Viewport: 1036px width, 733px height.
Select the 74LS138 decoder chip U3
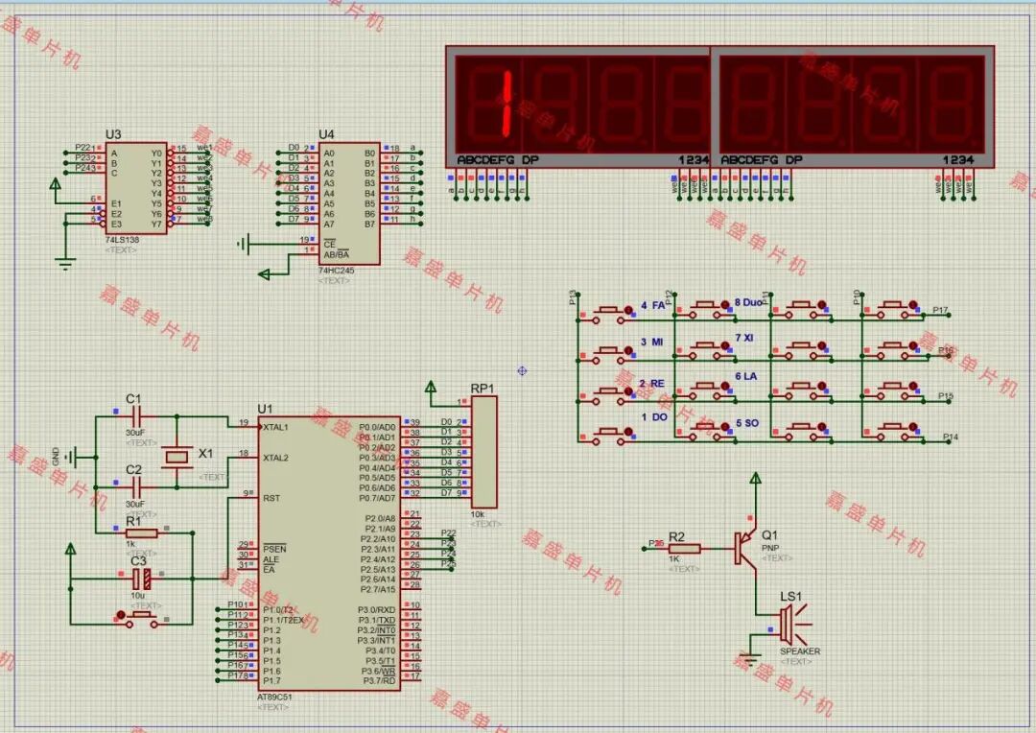tap(136, 188)
